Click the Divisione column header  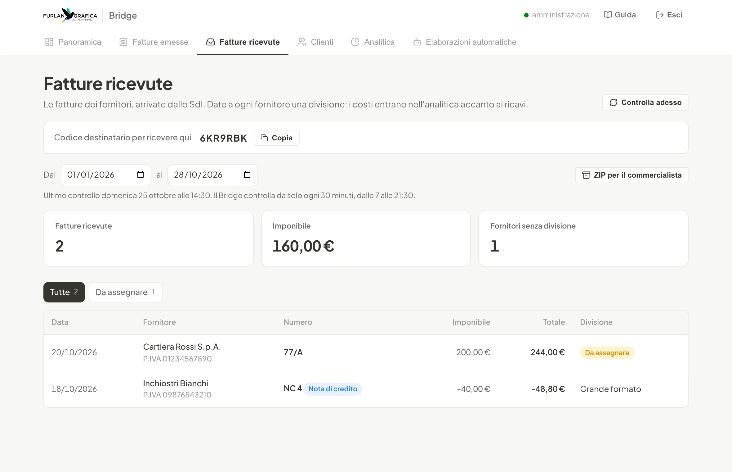[596, 322]
